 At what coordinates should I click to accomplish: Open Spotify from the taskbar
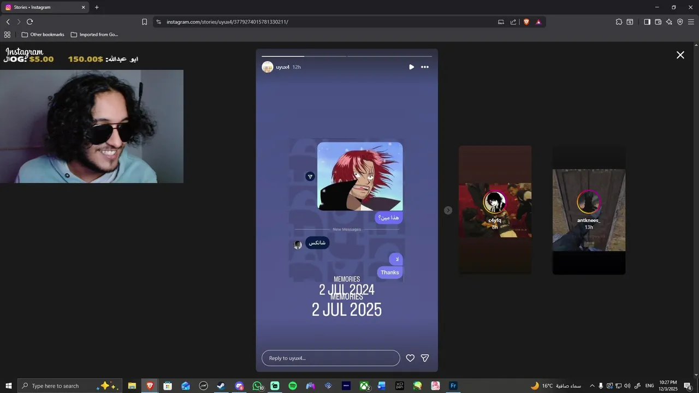[x=293, y=386]
